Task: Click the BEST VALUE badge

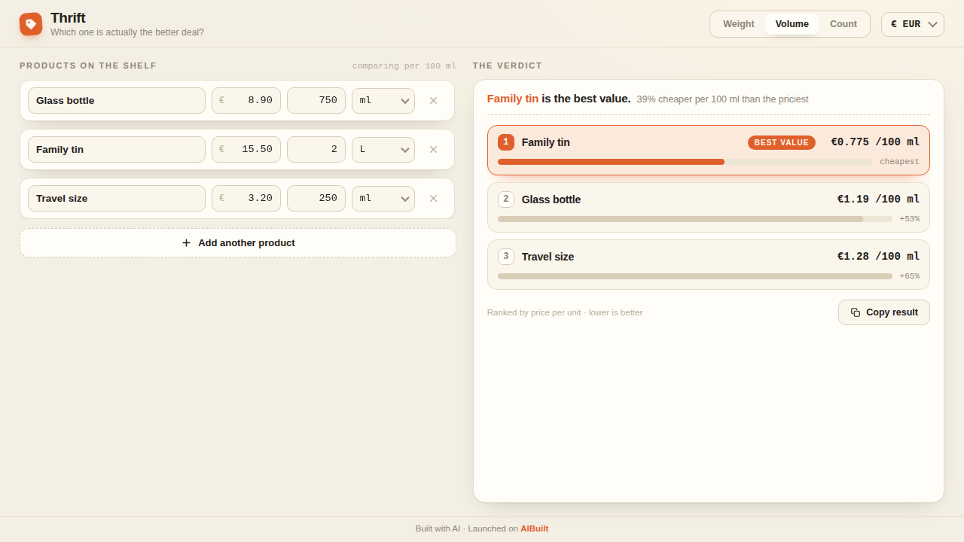Action: pyautogui.click(x=782, y=142)
